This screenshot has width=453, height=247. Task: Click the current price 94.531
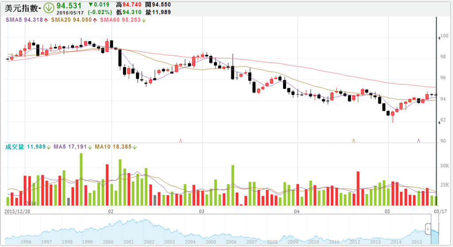click(x=69, y=5)
